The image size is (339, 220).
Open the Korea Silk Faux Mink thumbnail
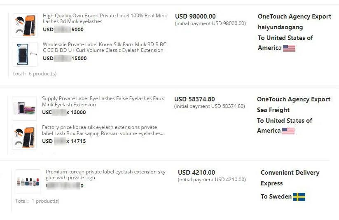[25, 54]
